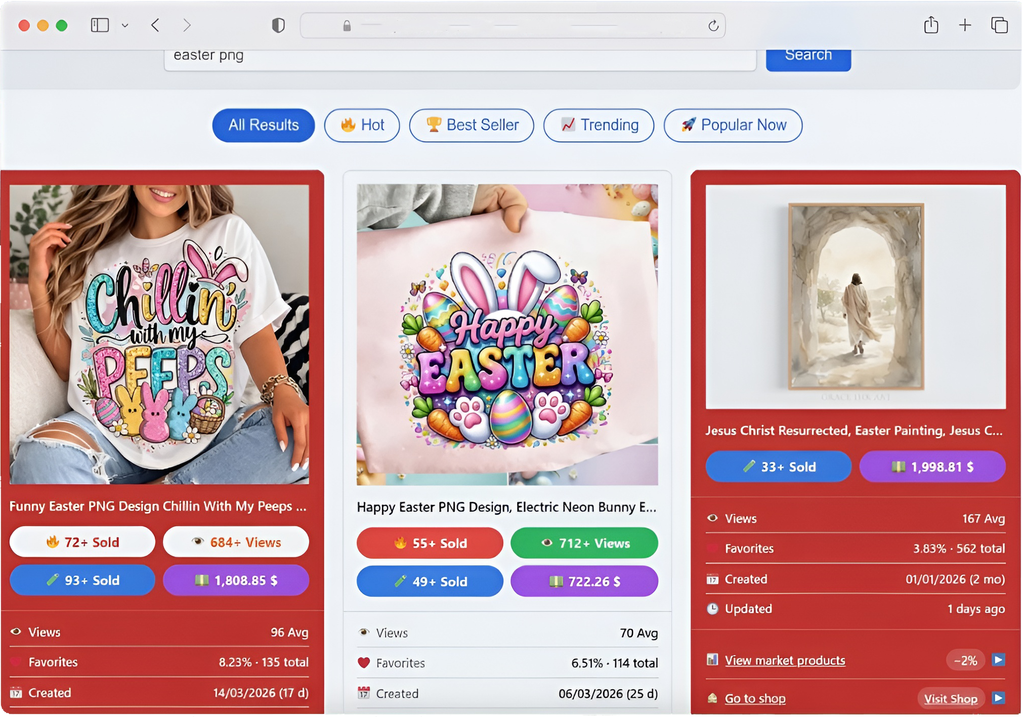
Task: Click the Safari sidebar toggle icon
Action: point(100,25)
